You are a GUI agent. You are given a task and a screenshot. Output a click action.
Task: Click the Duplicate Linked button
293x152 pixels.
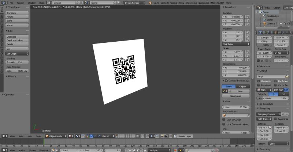coord(17,41)
